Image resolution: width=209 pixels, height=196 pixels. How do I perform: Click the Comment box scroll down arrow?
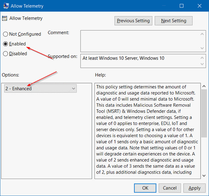coord(202,48)
